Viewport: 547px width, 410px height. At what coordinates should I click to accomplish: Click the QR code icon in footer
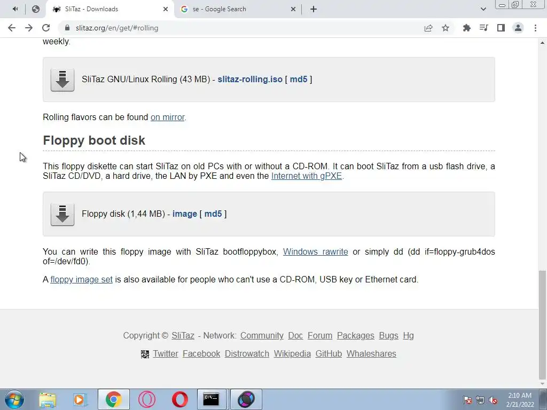(x=145, y=354)
